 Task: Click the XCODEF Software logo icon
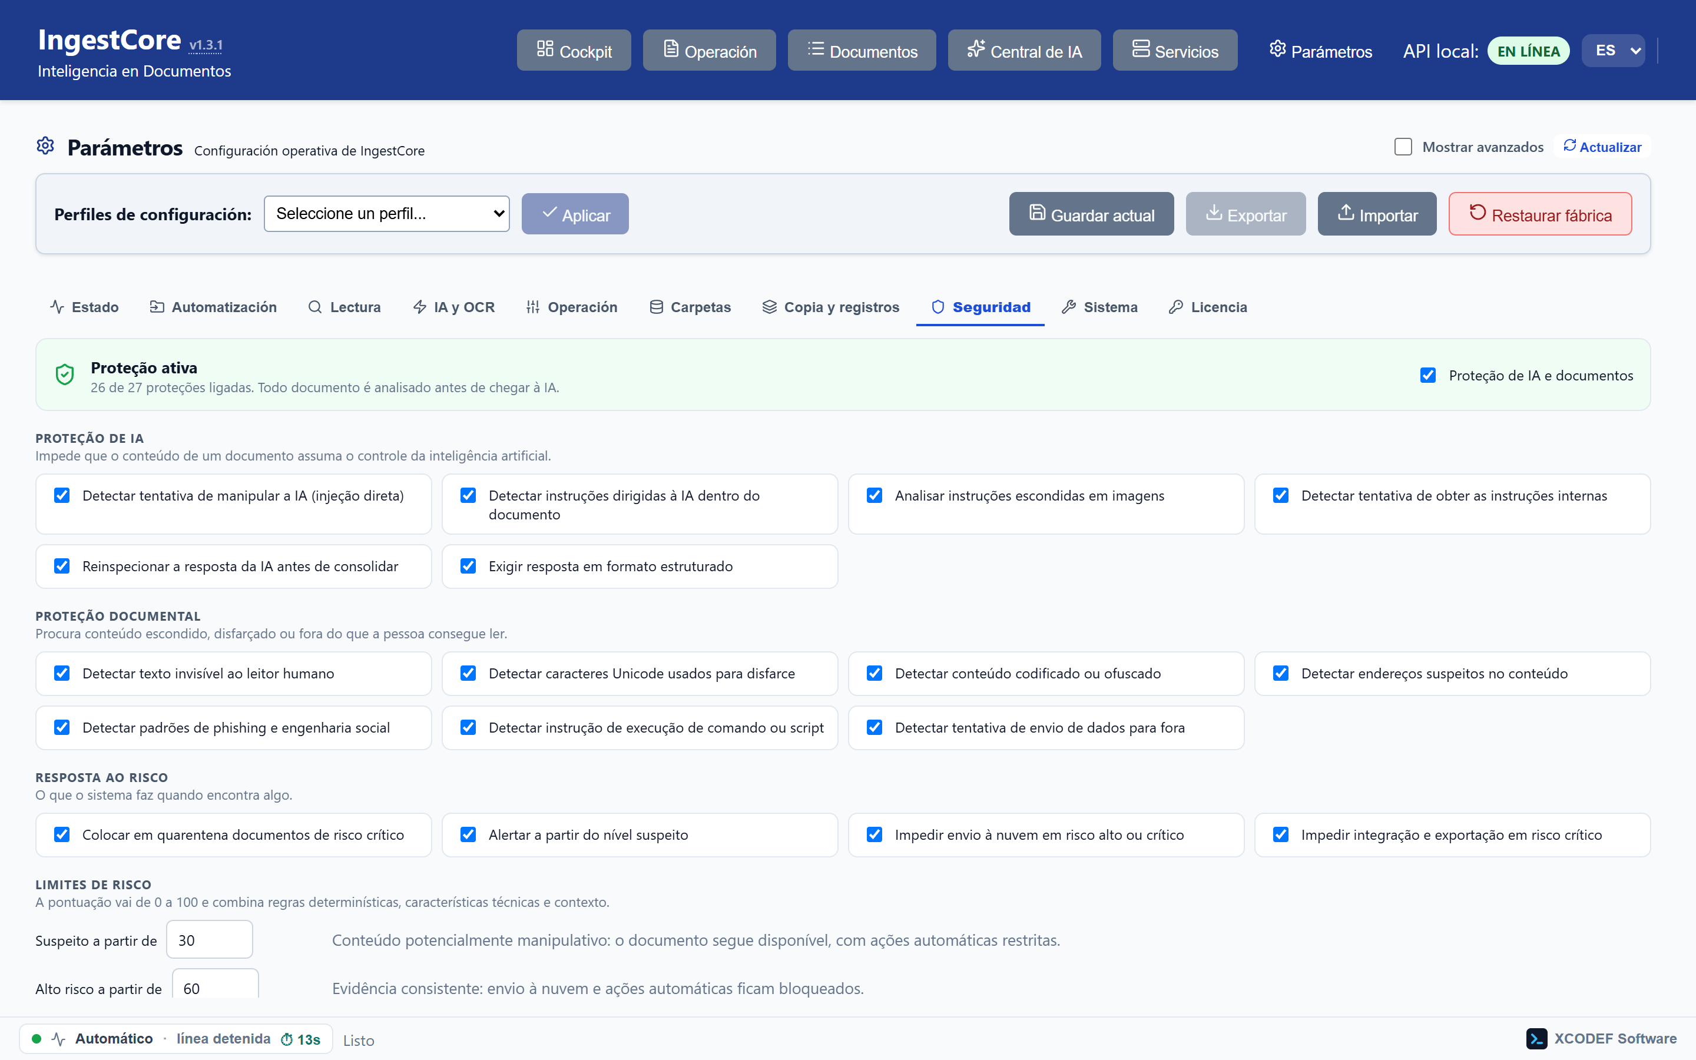[x=1536, y=1039]
